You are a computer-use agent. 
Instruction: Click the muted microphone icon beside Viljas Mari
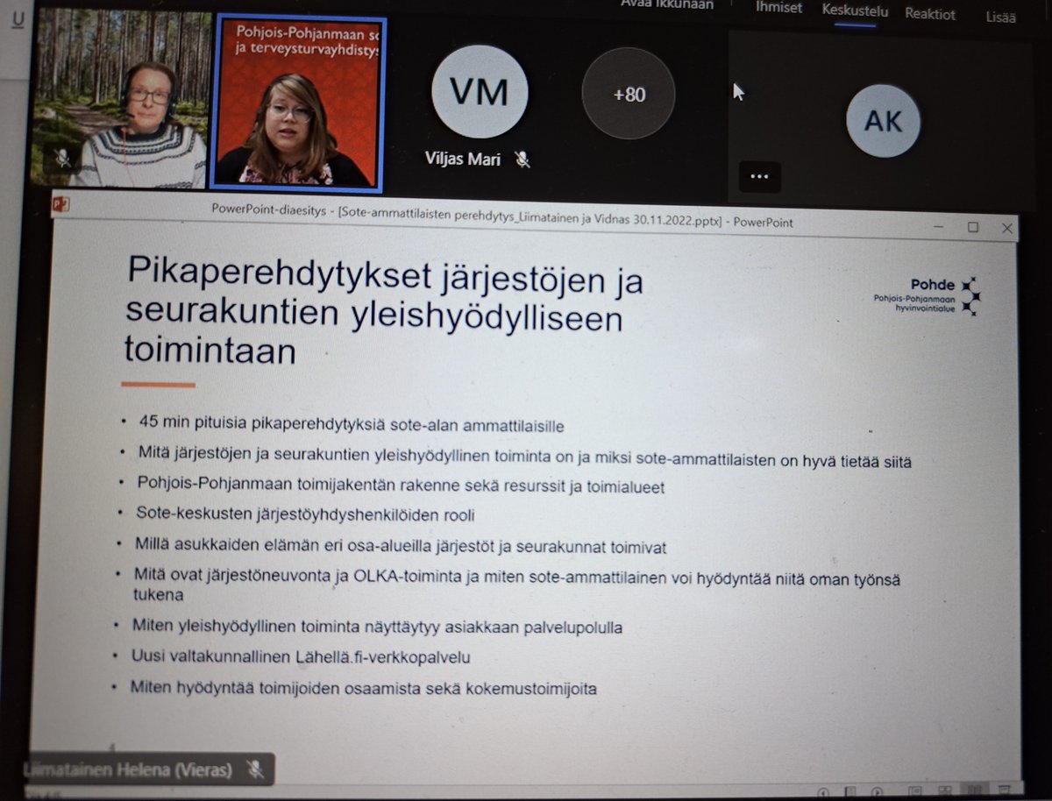click(x=523, y=159)
